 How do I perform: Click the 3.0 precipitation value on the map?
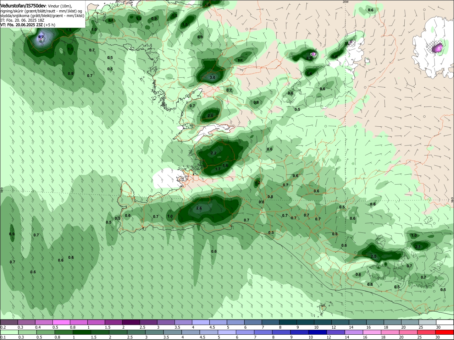(212, 77)
